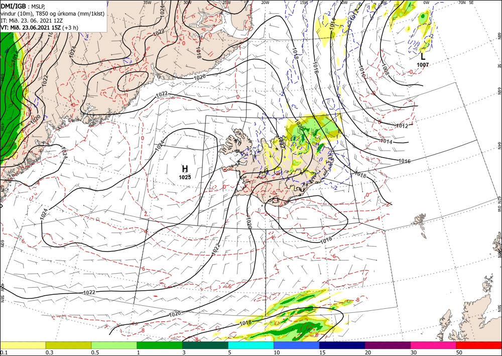The width and height of the screenshot is (502, 356).
Task: Select the green 1–3 legend color band
Action: click(160, 345)
